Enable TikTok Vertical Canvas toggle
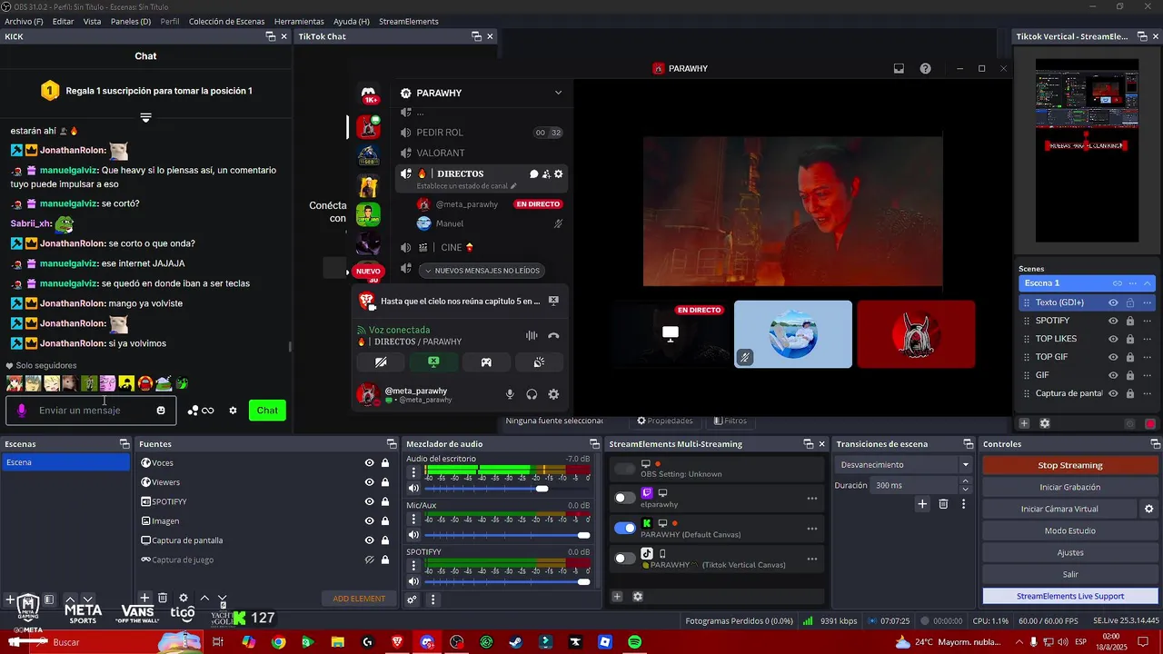Image resolution: width=1163 pixels, height=654 pixels. pos(625,559)
